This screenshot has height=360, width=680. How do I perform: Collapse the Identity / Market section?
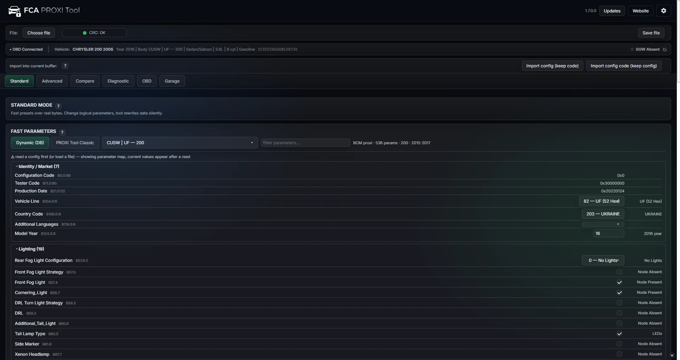pyautogui.click(x=37, y=167)
